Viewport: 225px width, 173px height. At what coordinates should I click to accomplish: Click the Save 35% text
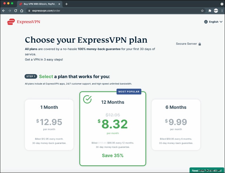[x=113, y=155]
